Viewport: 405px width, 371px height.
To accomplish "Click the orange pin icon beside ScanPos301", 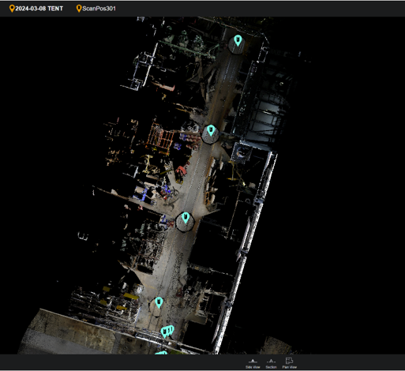I will click(79, 9).
